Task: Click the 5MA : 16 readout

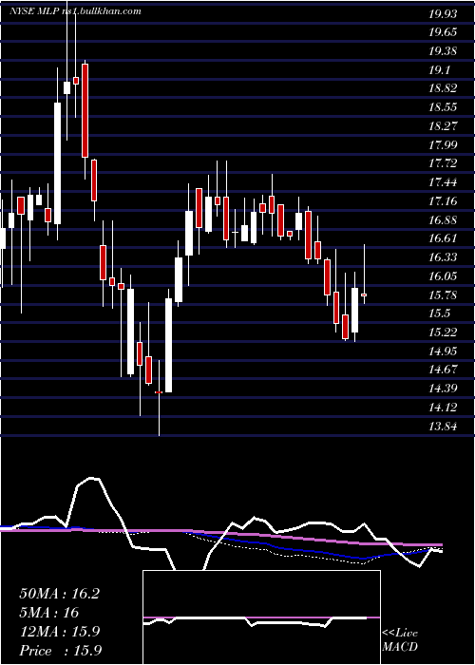Action: coord(48,612)
